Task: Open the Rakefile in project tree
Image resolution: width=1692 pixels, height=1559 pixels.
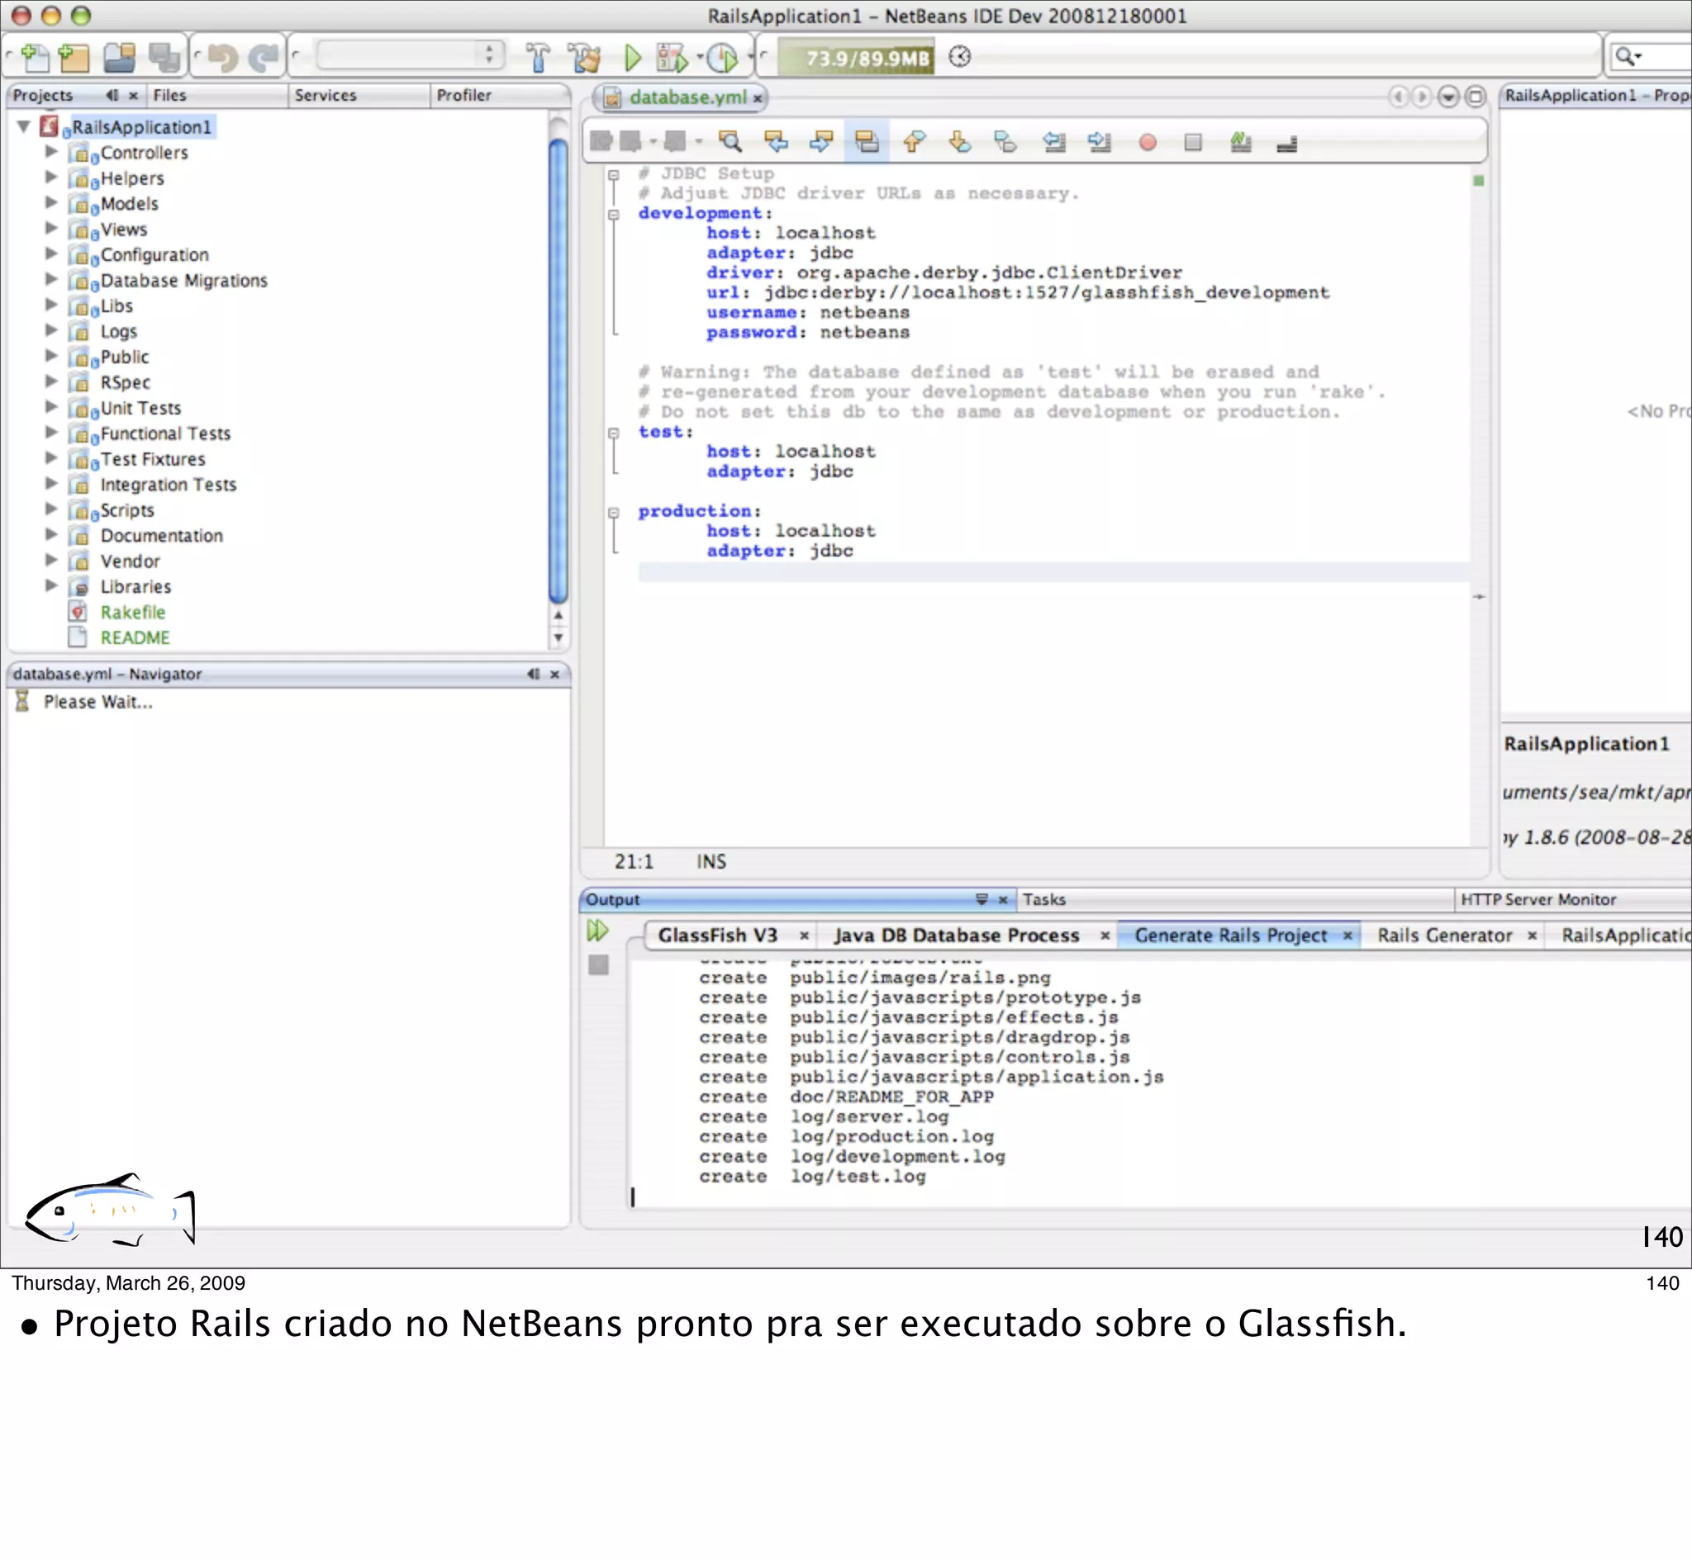Action: 132,613
